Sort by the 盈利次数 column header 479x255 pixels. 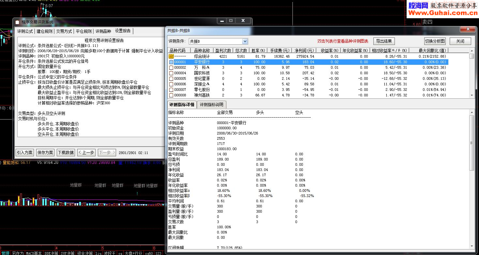click(223, 50)
